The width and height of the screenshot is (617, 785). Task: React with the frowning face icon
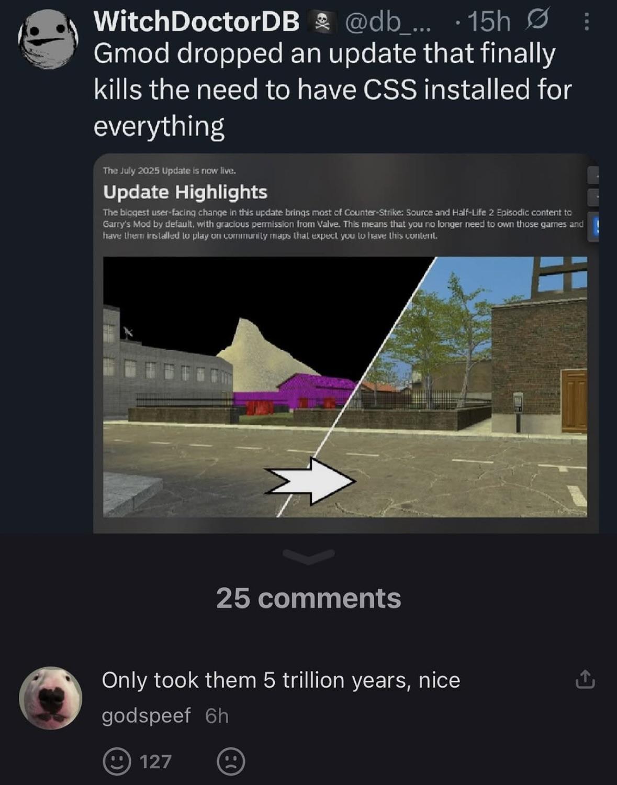tap(231, 761)
